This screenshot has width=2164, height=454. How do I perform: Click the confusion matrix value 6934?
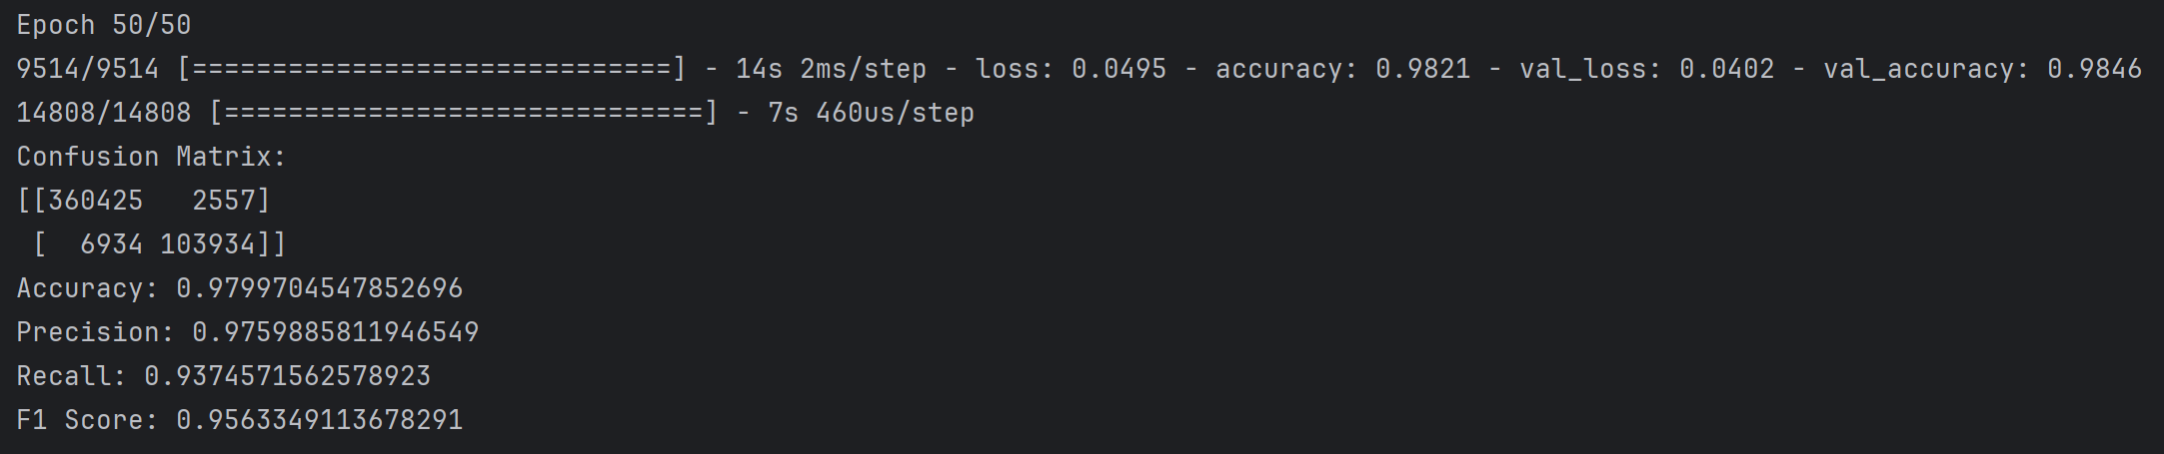pos(111,244)
